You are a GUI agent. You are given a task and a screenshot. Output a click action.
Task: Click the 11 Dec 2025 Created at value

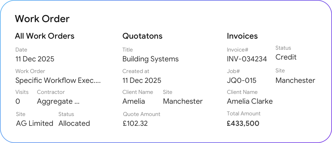click(142, 81)
